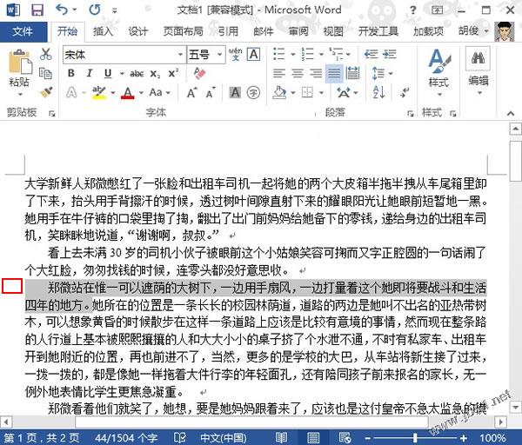Screen dimensions: 522x445
Task: Click distributed alignment icon
Action: point(352,73)
